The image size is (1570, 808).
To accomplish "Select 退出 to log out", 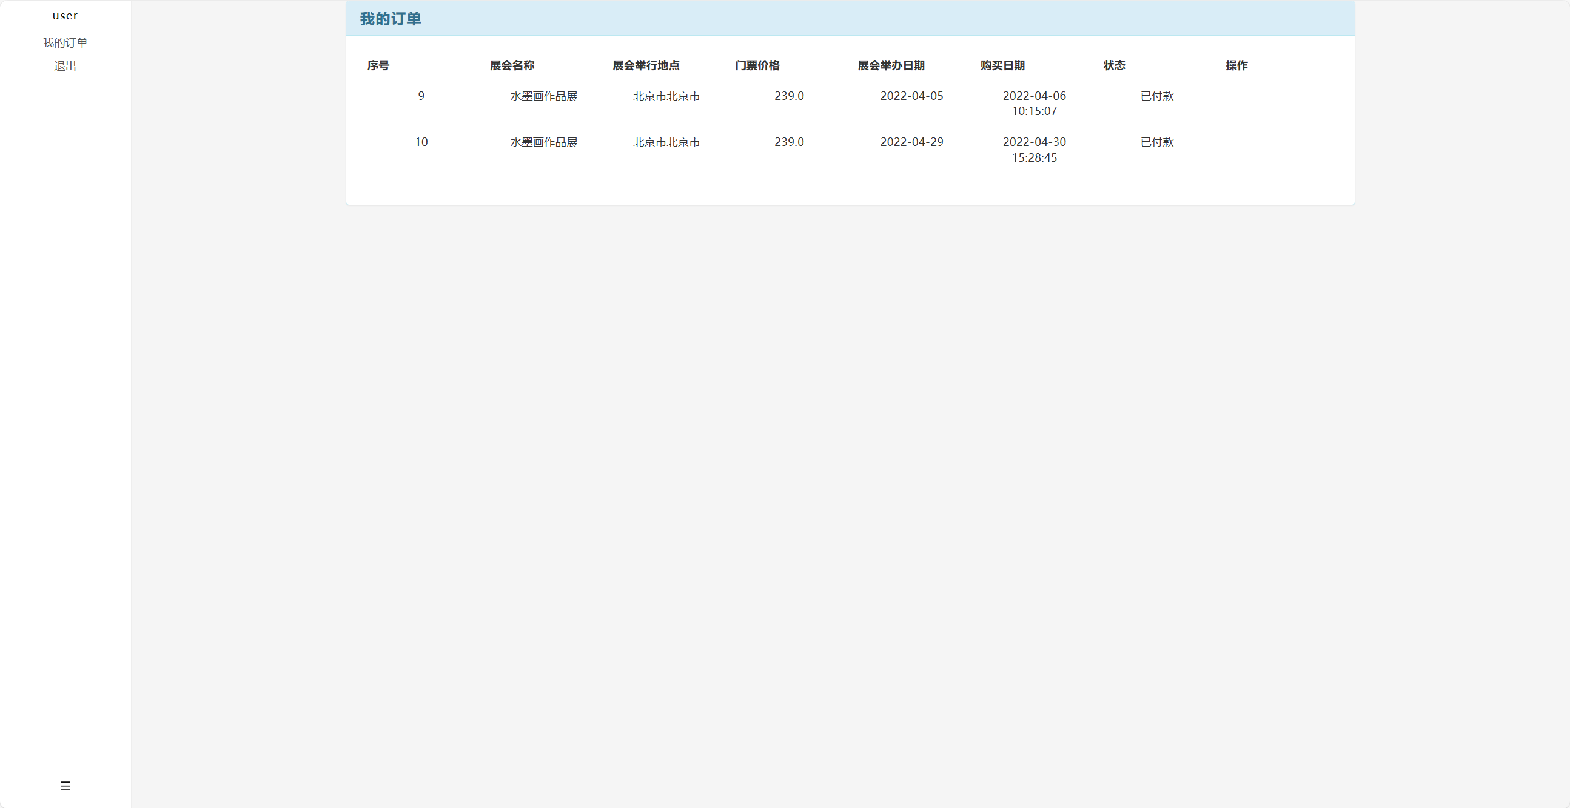I will [x=65, y=66].
